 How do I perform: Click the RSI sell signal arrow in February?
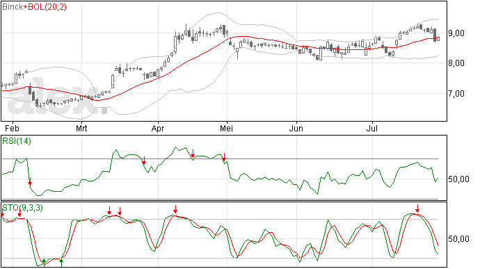(x=30, y=181)
